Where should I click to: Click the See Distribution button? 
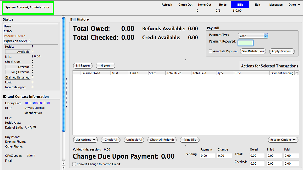[x=253, y=51]
